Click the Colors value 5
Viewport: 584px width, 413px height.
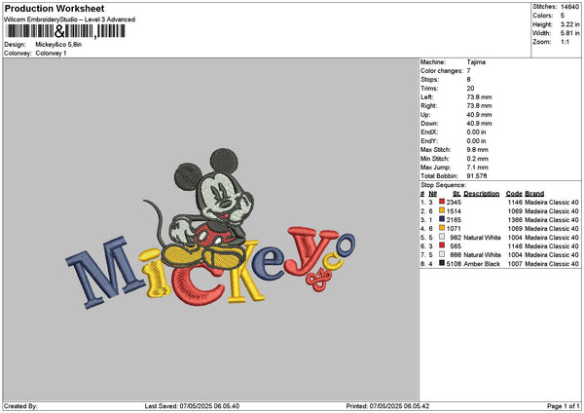(563, 16)
